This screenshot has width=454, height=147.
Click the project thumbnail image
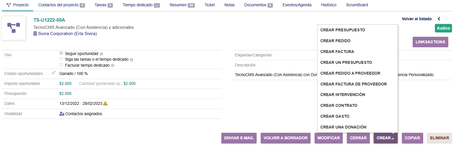13,28
